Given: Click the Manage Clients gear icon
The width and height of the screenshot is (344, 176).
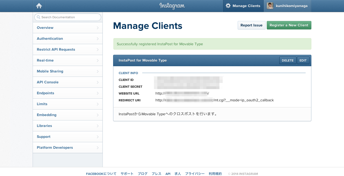Looking at the screenshot, I should coord(228,6).
